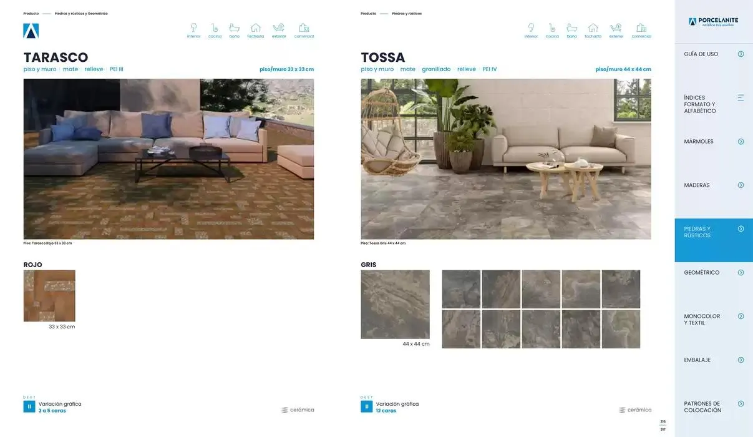Click the Tarasco Rojo tile swatch

click(49, 296)
